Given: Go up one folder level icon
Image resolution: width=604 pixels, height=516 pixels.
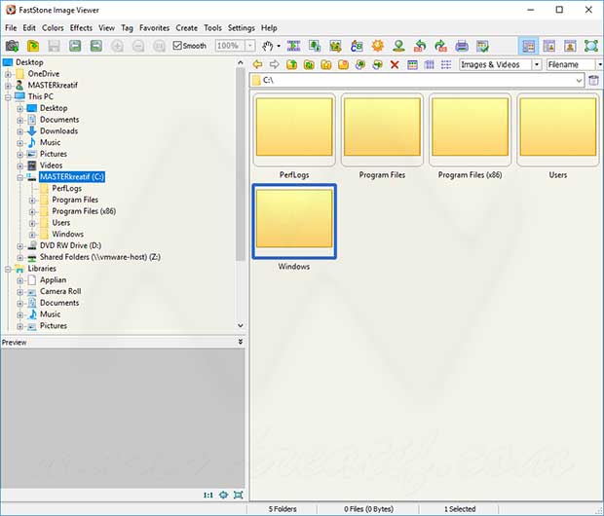Looking at the screenshot, I should [x=292, y=64].
